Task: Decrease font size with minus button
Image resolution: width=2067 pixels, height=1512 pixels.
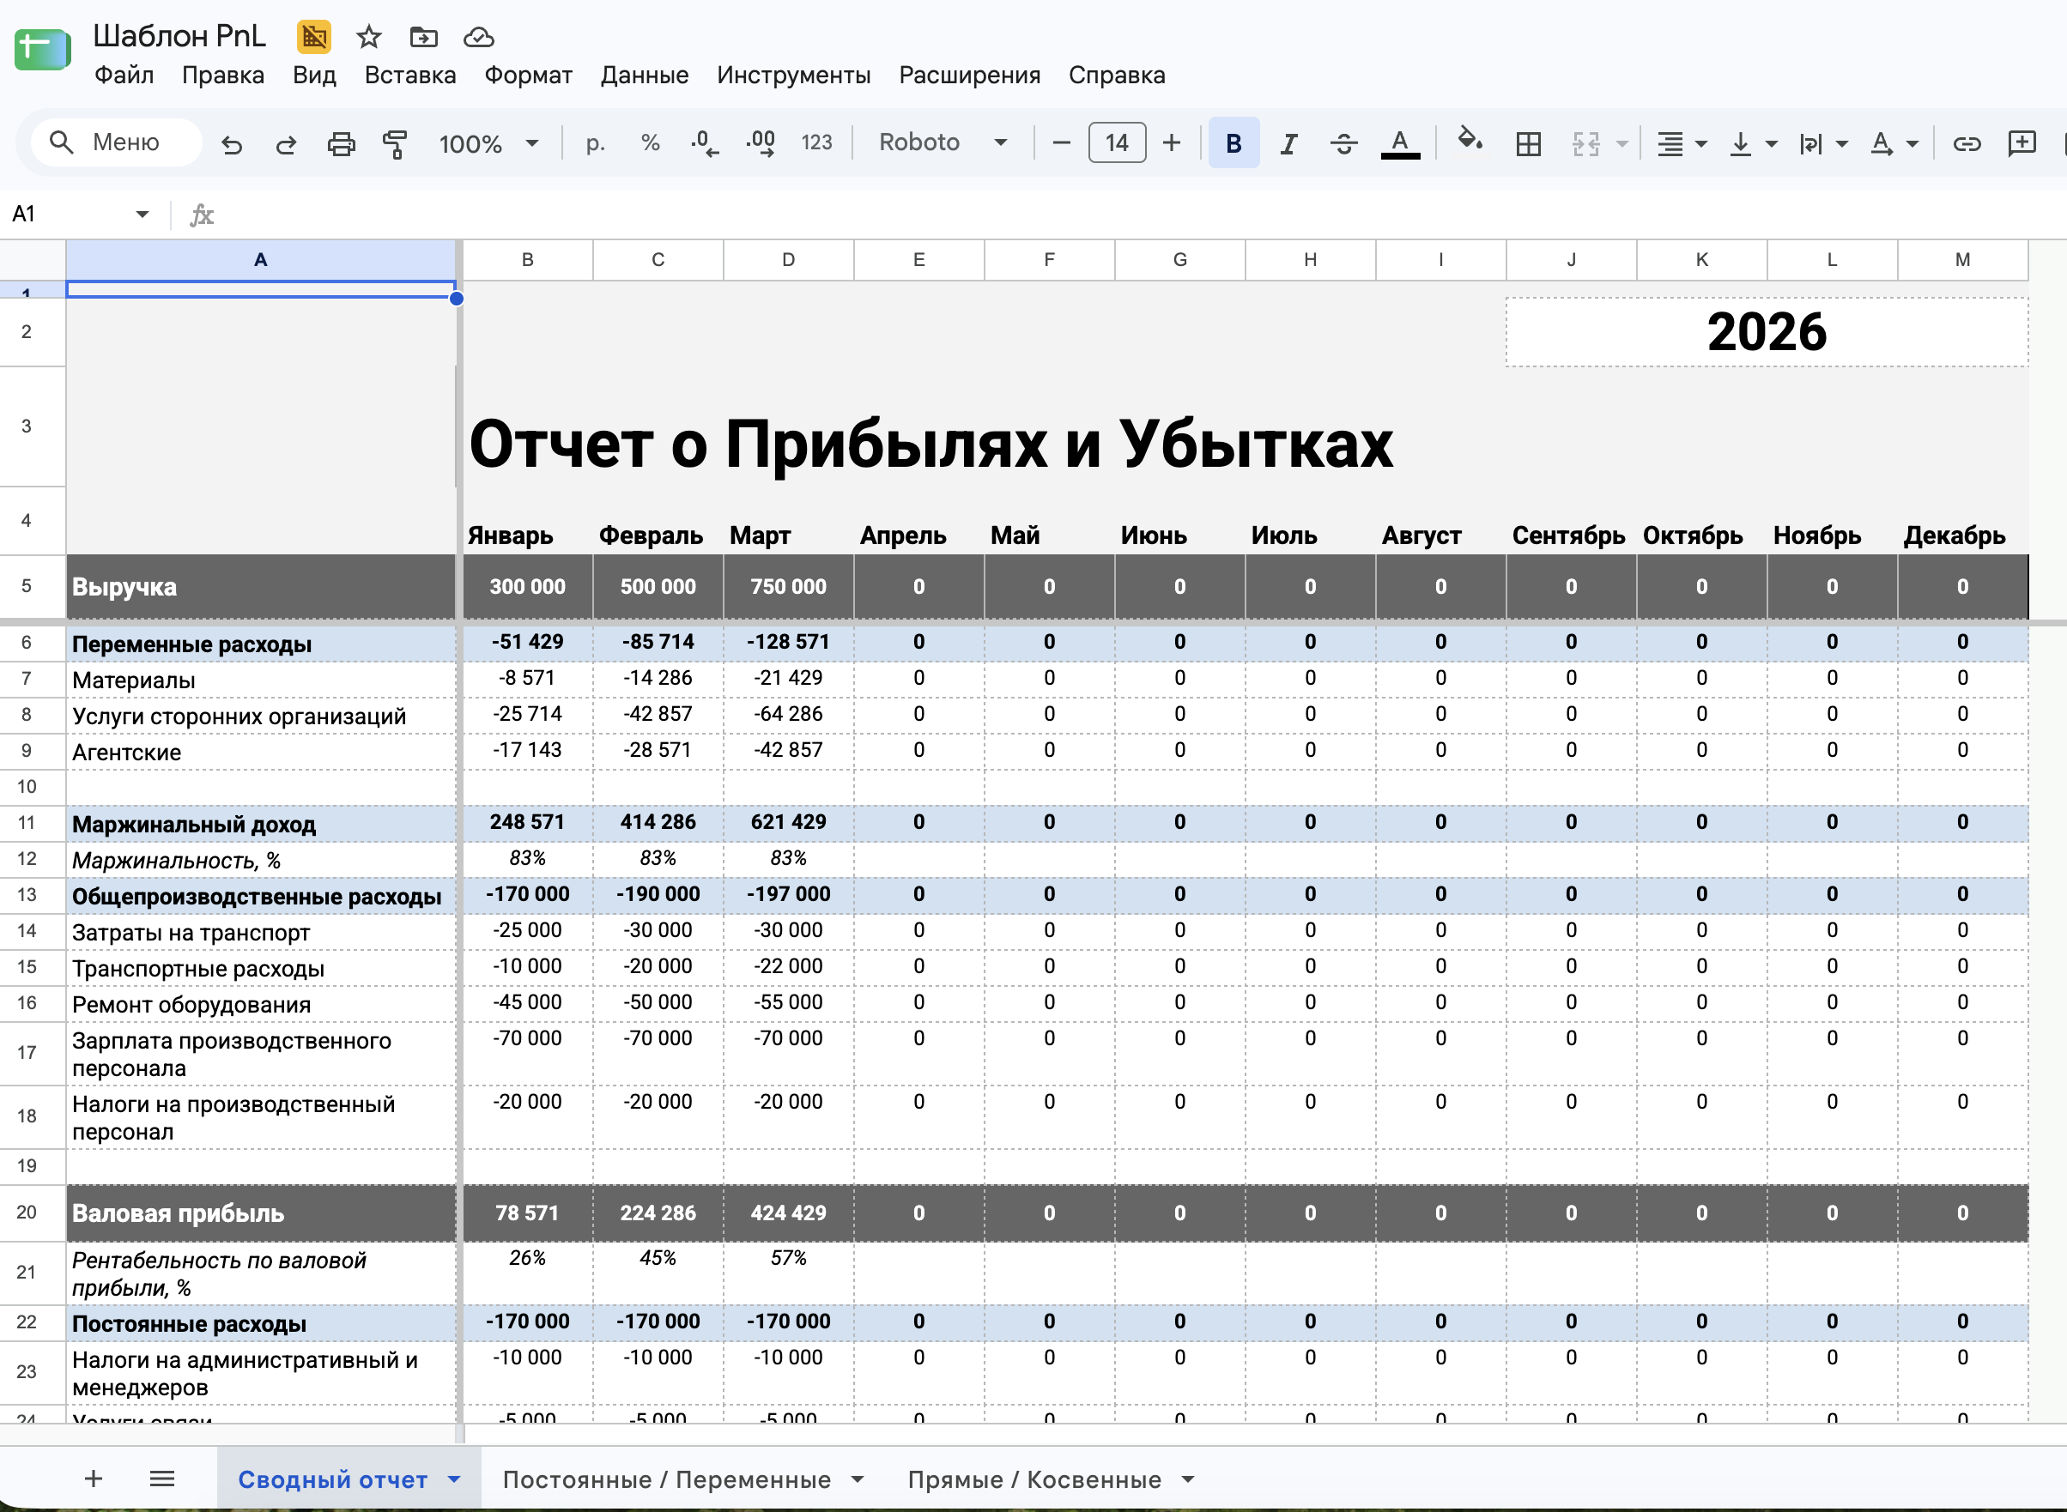Action: [1061, 142]
